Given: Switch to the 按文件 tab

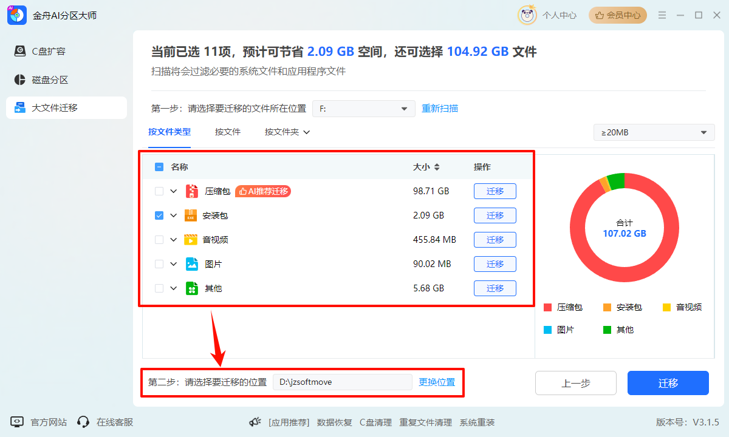Looking at the screenshot, I should (x=228, y=132).
